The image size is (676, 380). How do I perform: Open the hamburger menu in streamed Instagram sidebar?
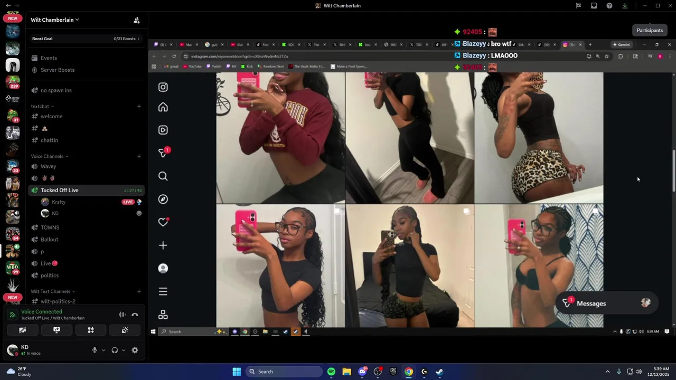pos(163,291)
